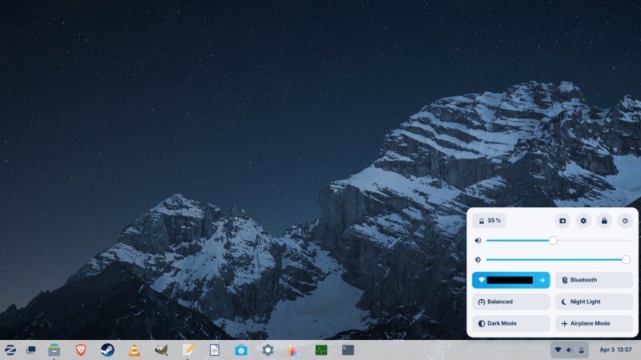Click the screenshot icon in quick settings
This screenshot has height=360, width=641.
point(562,220)
